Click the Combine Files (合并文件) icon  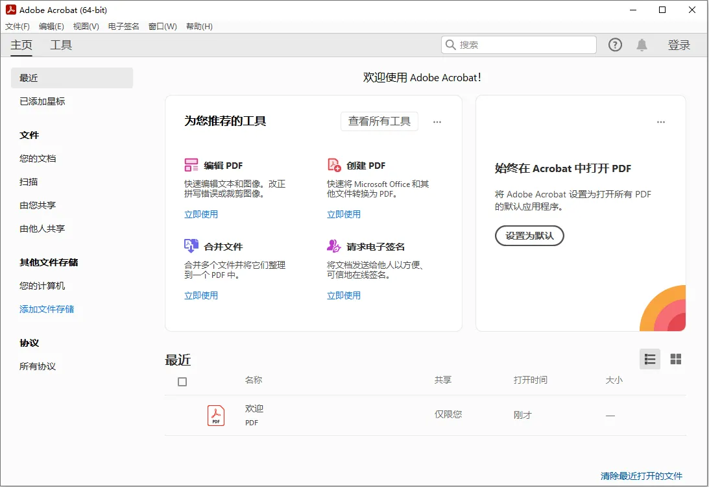[191, 246]
